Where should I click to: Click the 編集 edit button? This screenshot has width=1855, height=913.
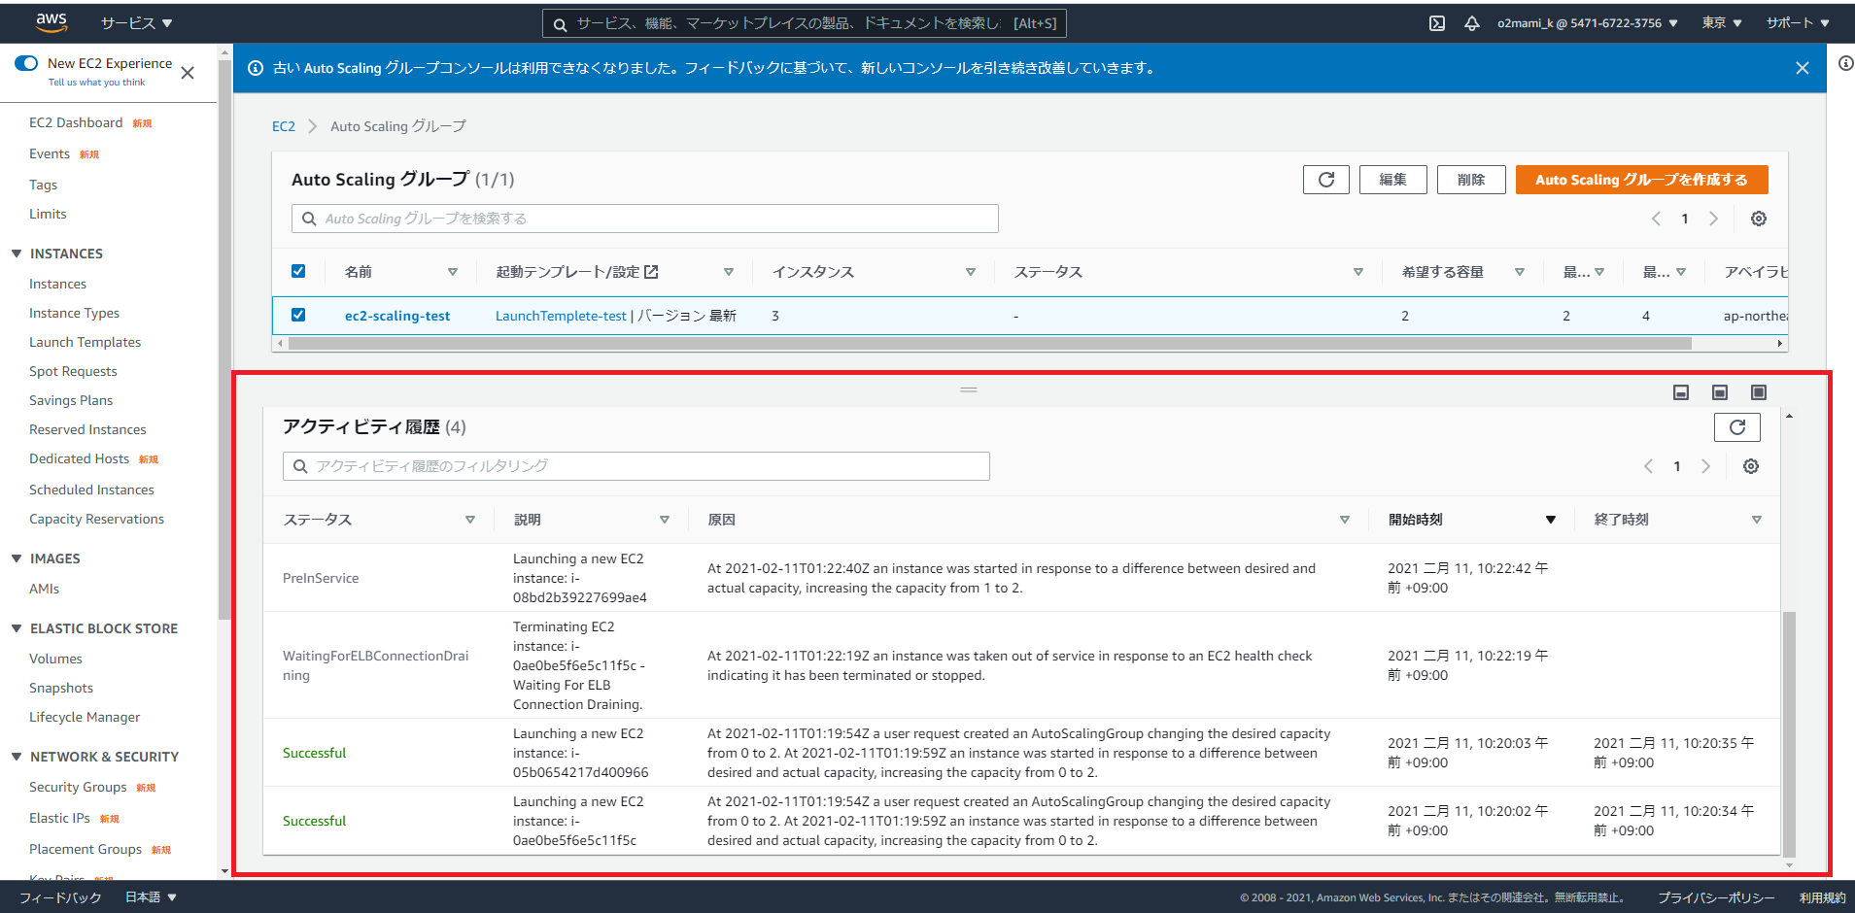tap(1392, 180)
